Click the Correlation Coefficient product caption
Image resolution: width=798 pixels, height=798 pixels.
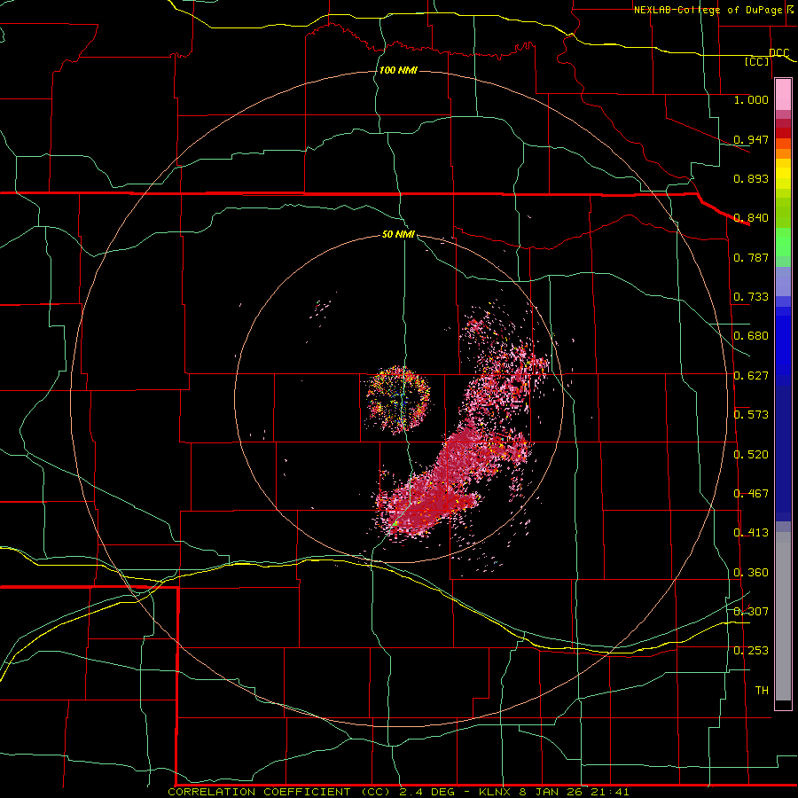click(x=398, y=792)
